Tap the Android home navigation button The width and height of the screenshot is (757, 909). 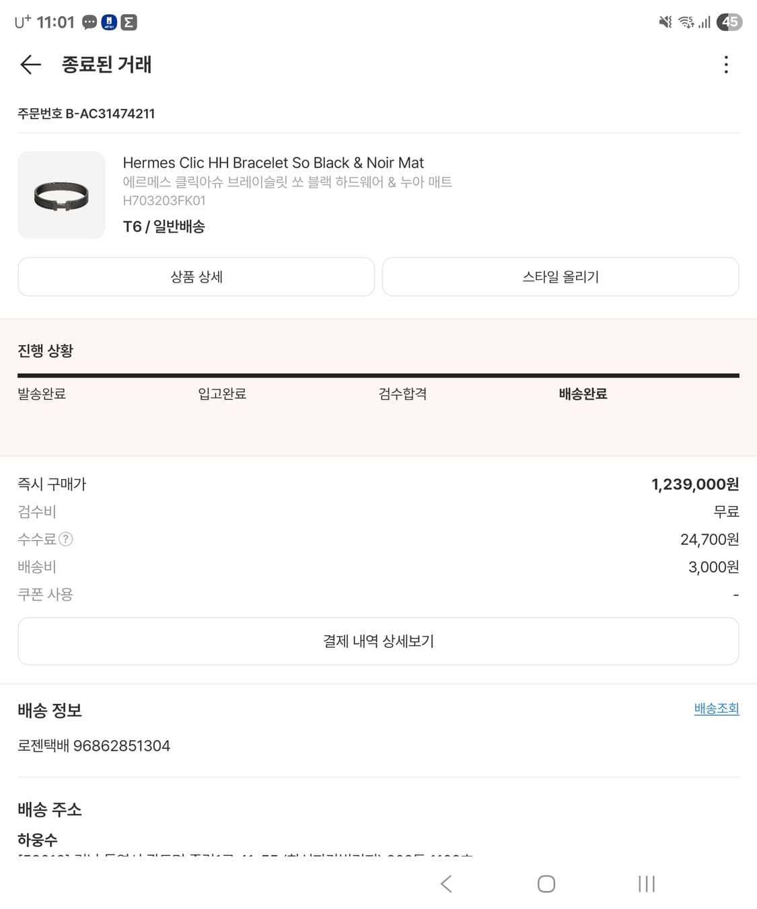[547, 883]
